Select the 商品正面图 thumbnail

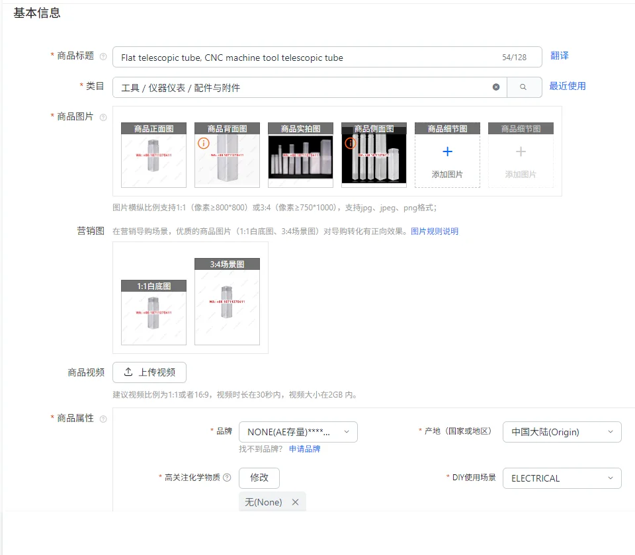154,155
